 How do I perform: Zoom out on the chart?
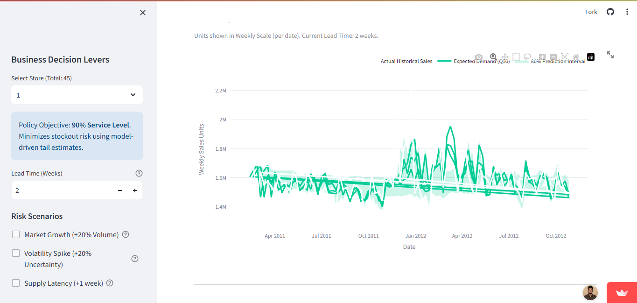(553, 57)
